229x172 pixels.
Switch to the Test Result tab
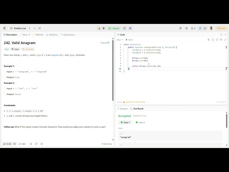tap(137, 109)
